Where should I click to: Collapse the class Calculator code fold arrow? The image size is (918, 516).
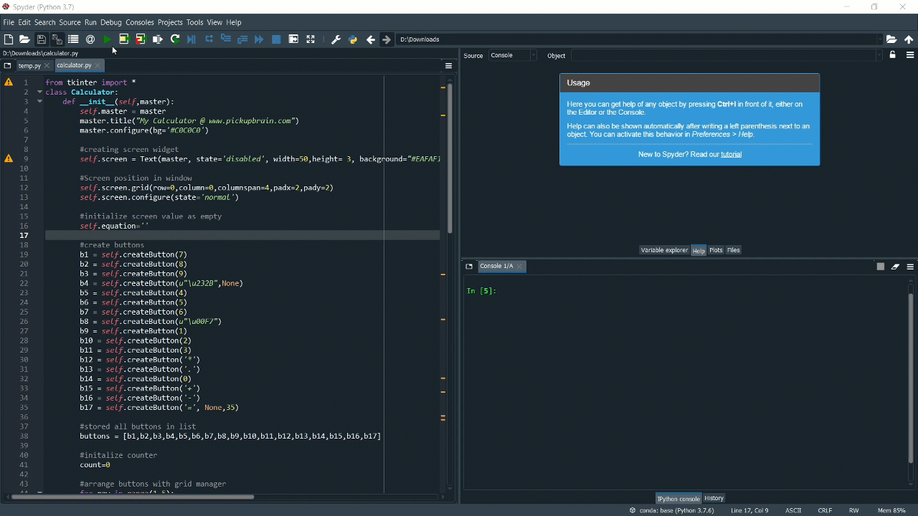[40, 92]
